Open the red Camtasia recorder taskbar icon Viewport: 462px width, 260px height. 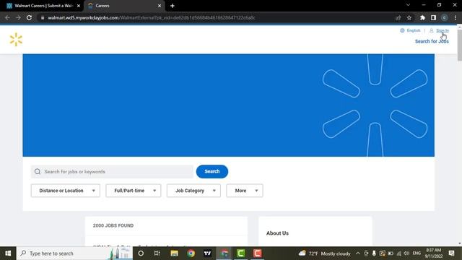257,253
